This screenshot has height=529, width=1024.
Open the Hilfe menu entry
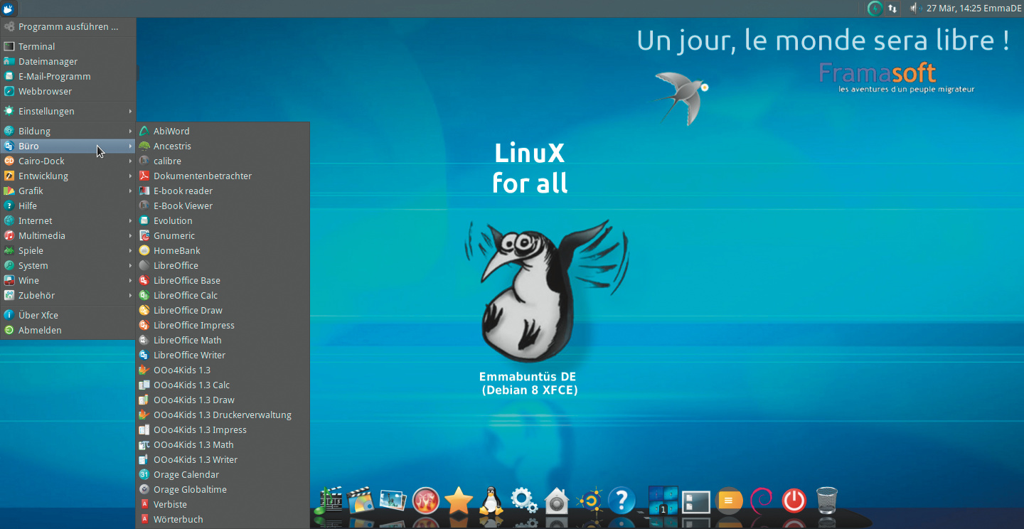(68, 205)
